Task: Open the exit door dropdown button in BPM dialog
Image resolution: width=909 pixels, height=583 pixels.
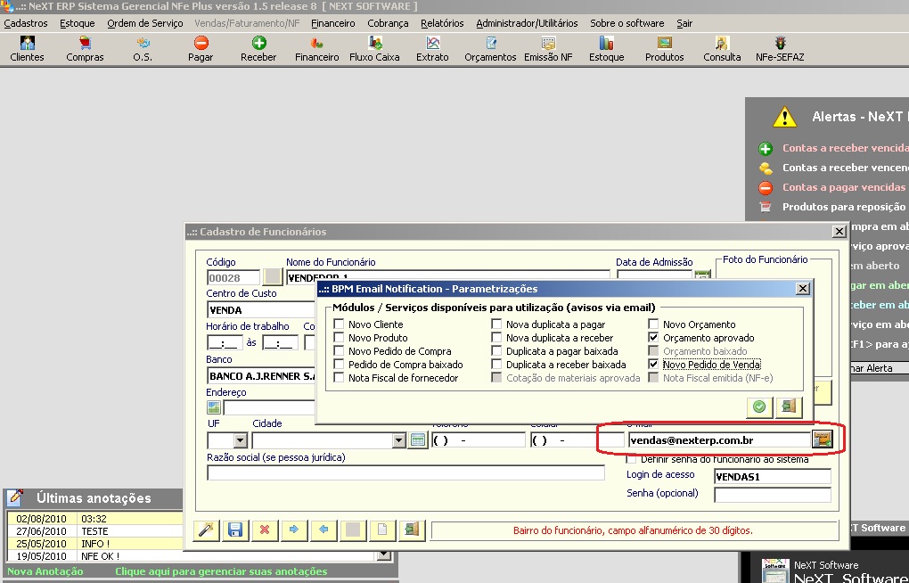Action: click(x=787, y=407)
